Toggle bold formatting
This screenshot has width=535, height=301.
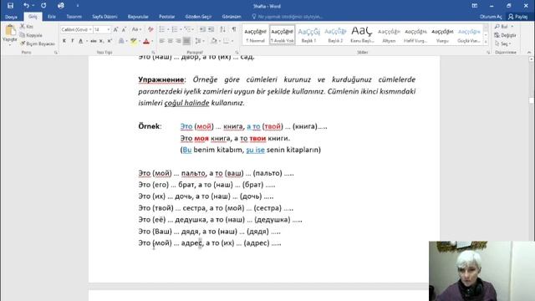pos(64,41)
